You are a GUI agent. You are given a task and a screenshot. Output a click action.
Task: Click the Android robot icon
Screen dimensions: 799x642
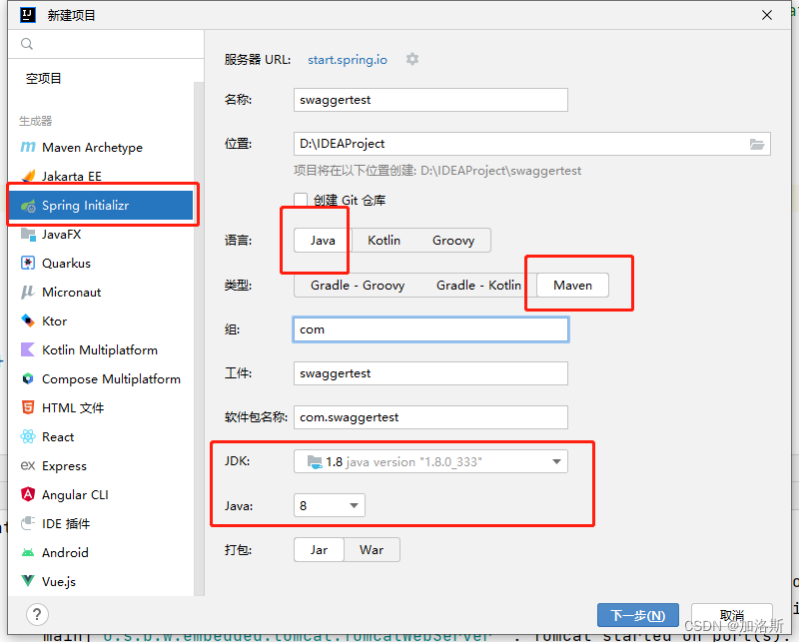coord(28,552)
